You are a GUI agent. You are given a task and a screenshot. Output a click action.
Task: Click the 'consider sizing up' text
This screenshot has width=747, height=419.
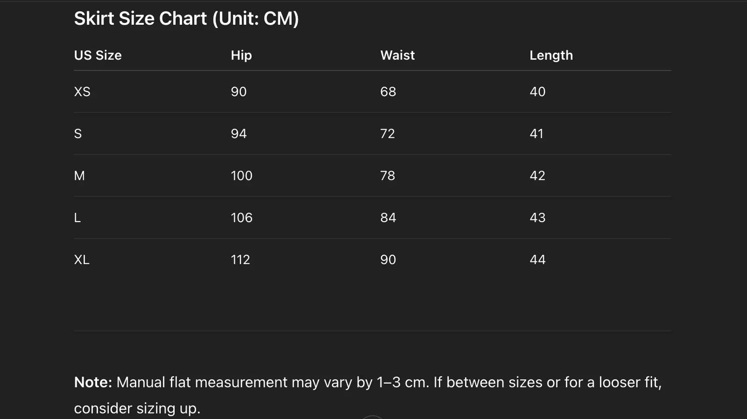(136, 408)
